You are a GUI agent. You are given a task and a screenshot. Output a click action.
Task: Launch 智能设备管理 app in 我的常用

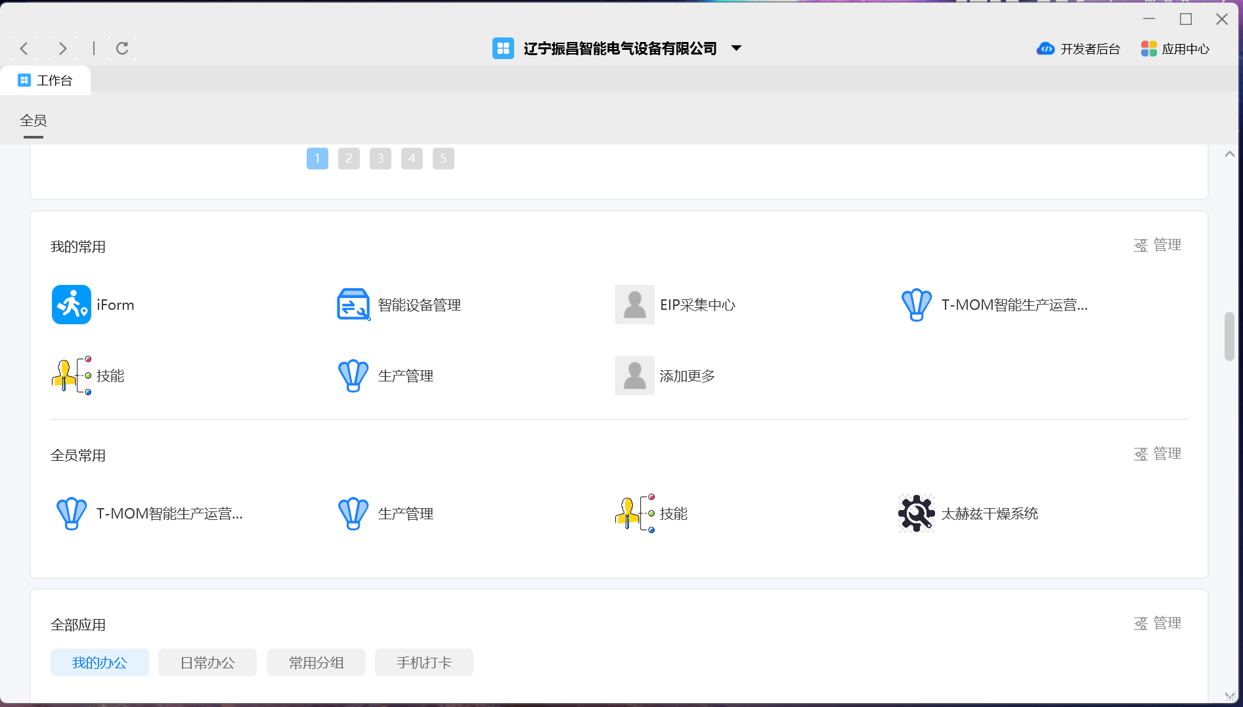point(353,305)
